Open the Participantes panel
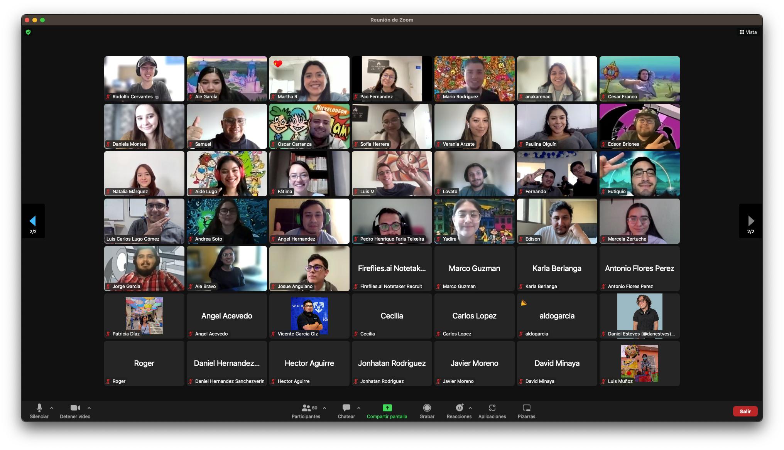This screenshot has width=784, height=450. [306, 411]
